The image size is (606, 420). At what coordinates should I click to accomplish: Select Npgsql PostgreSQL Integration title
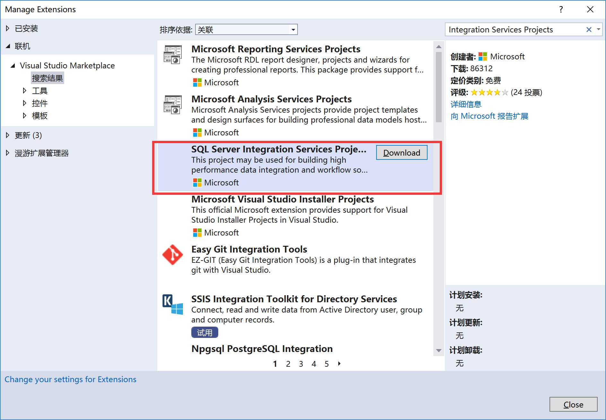coord(262,348)
